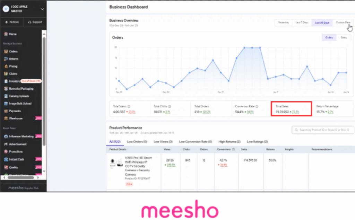Switch to the All (122) products tab

(x=115, y=142)
